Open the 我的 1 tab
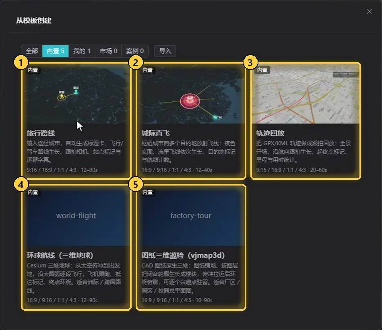Screen dimensions: 382x330 point(82,51)
